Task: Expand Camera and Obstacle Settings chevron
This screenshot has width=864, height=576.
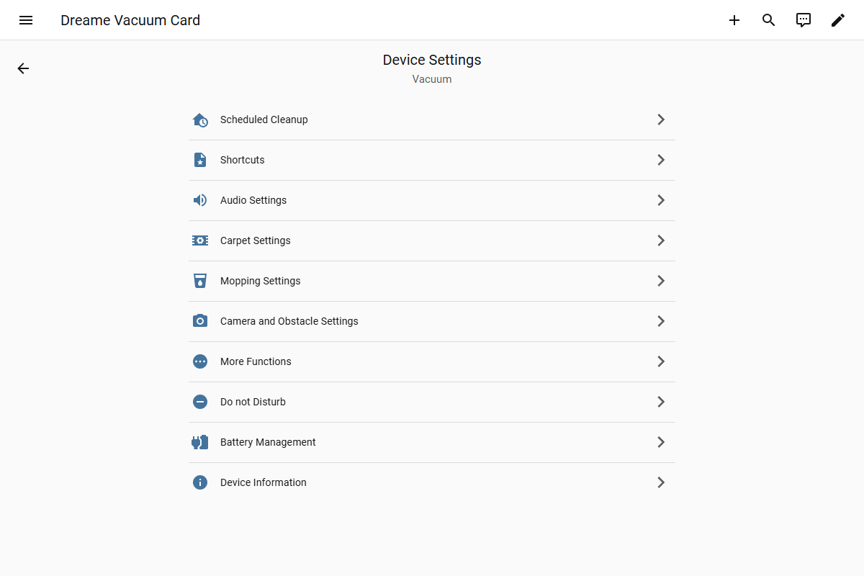Action: tap(661, 321)
